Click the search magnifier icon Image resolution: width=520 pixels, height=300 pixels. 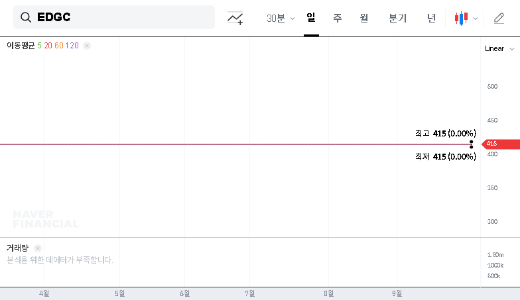click(x=25, y=17)
